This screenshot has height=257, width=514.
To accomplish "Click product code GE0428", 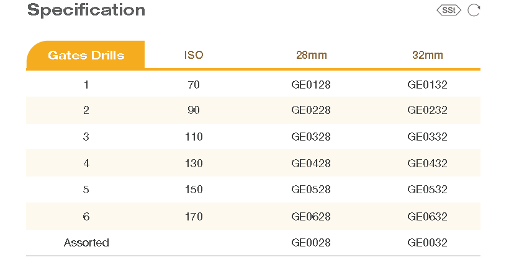I will click(x=310, y=163).
